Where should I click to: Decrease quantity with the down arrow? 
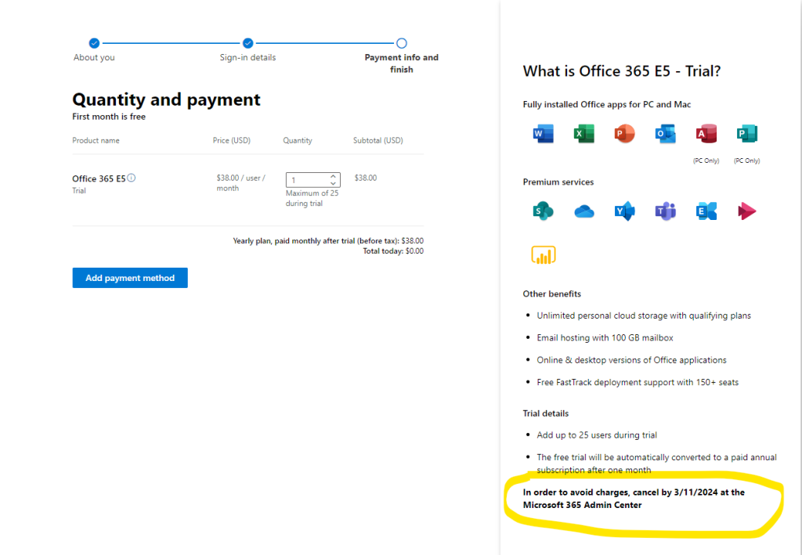[x=333, y=183]
